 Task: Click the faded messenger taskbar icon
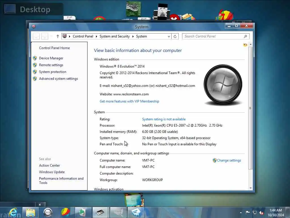118,212
